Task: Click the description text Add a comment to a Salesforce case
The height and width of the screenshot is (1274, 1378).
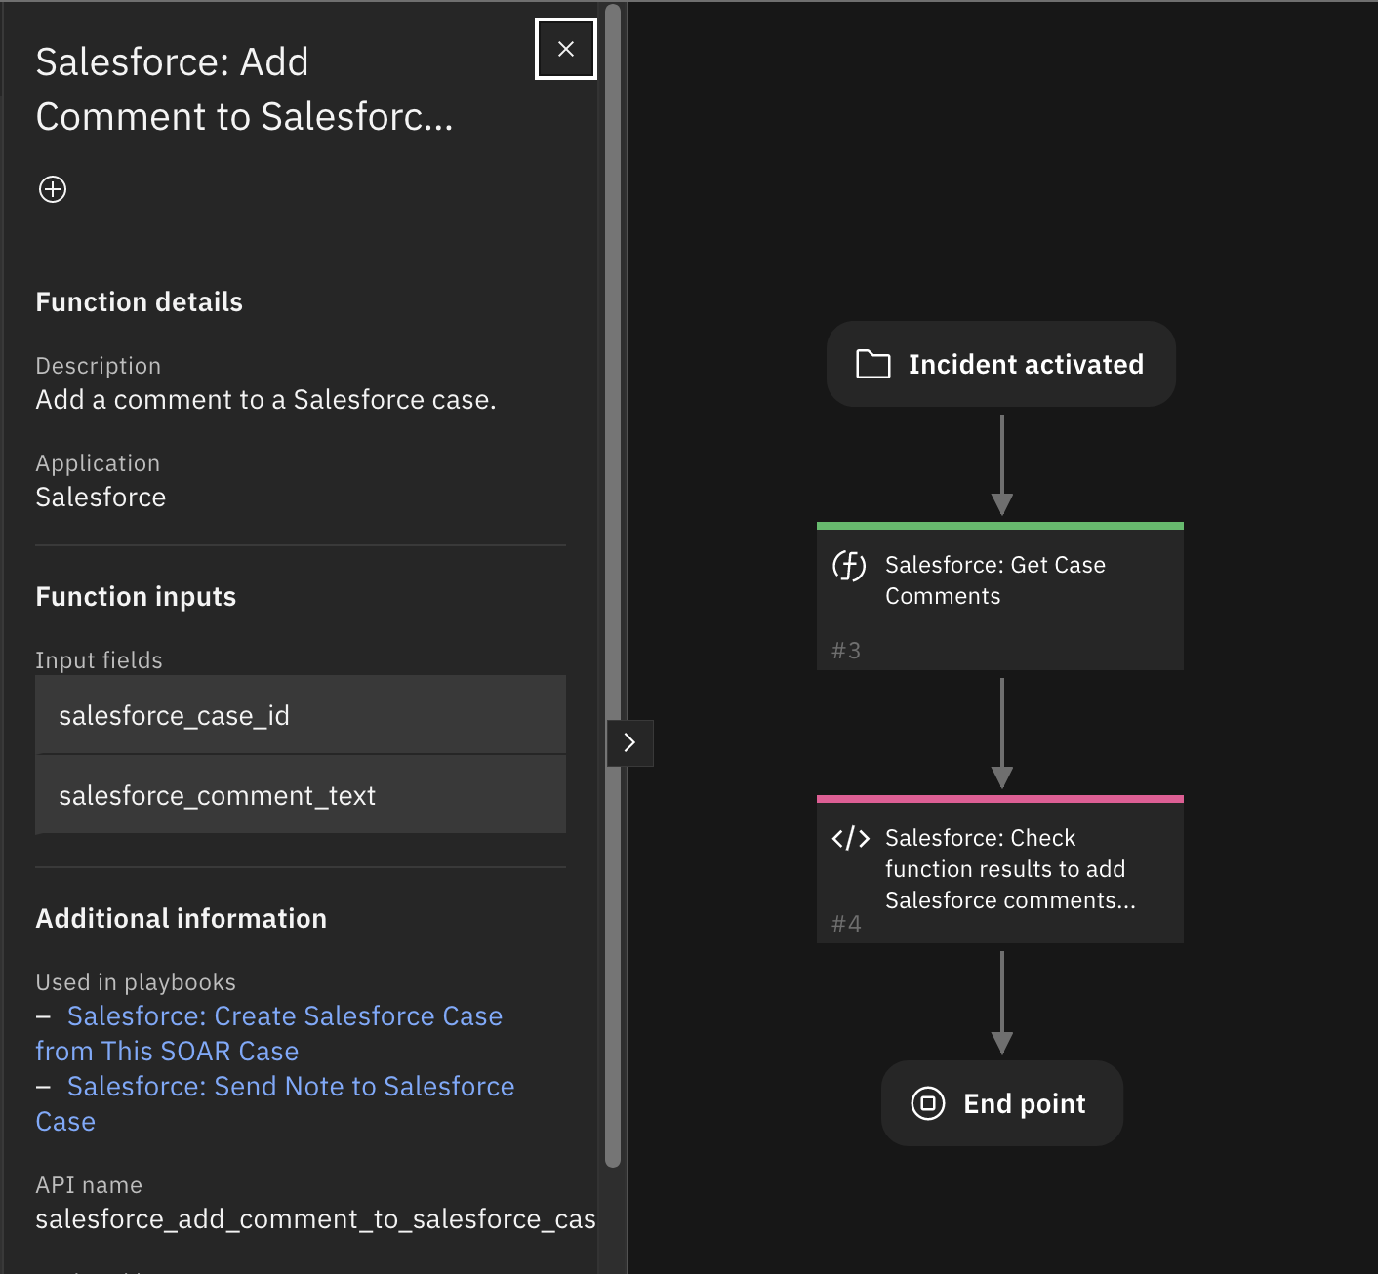Action: [265, 400]
